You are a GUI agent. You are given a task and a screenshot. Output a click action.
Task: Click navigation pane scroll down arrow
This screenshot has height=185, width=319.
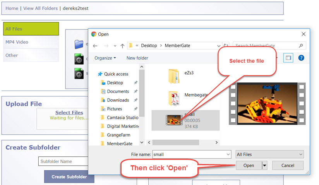pyautogui.click(x=142, y=142)
